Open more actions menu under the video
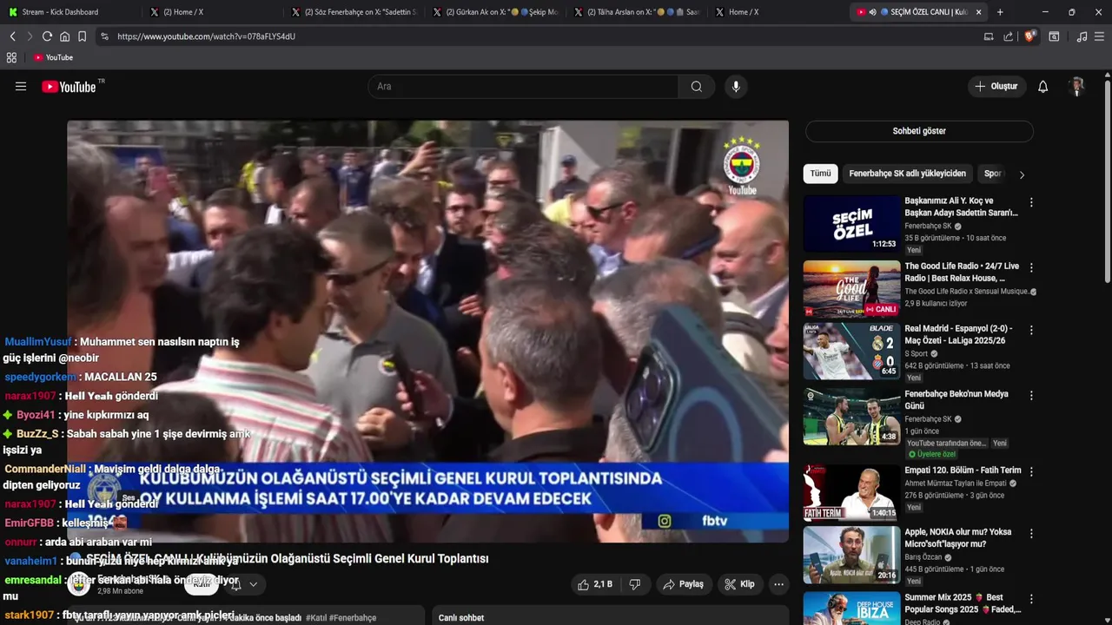 tap(778, 584)
